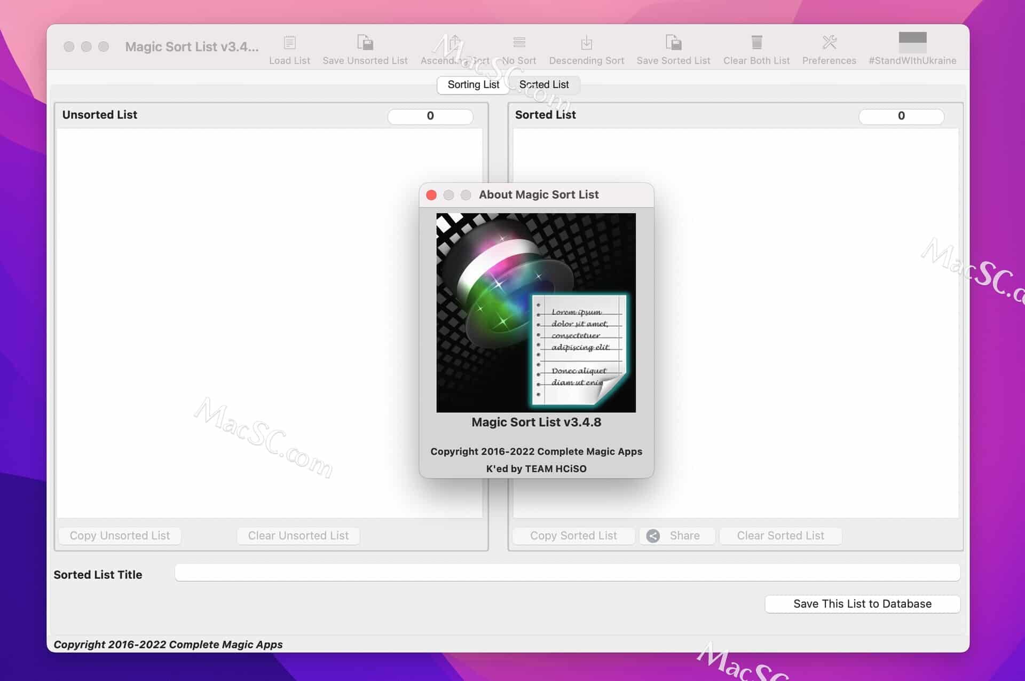
Task: Click the #StandWithUkraine flag icon
Action: tap(913, 40)
